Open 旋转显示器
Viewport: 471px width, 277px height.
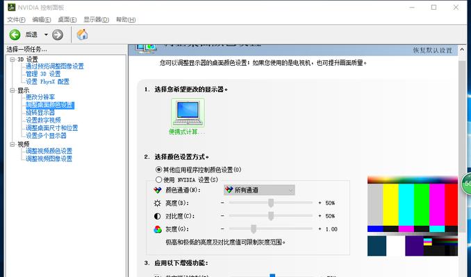(x=40, y=113)
